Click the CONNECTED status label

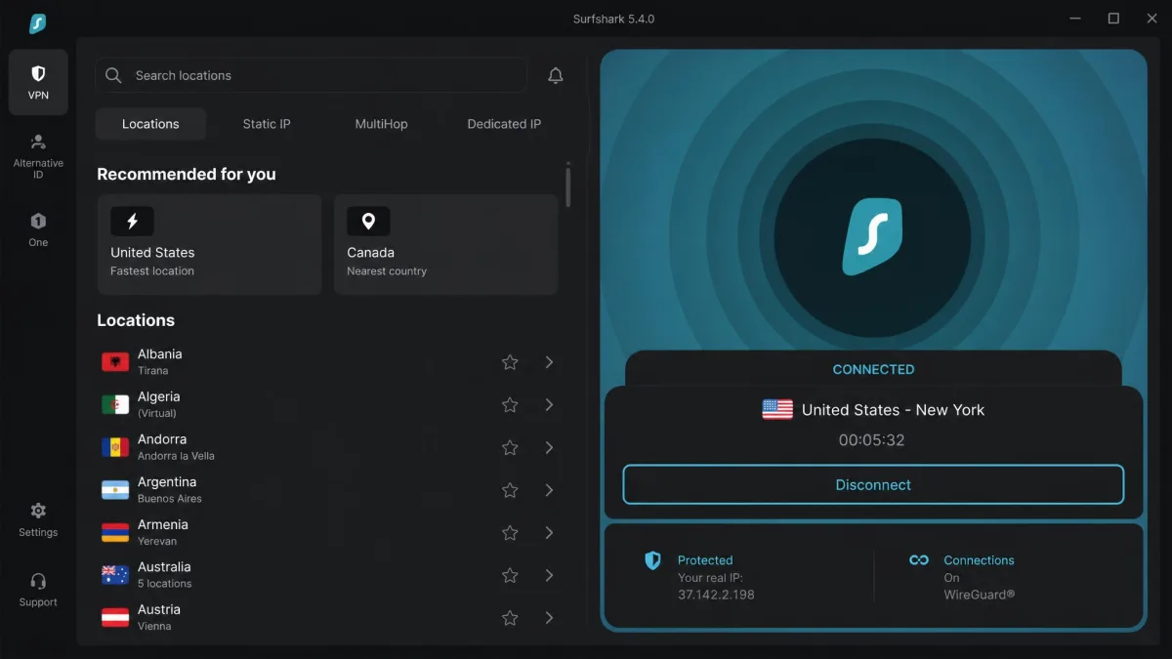[x=873, y=369]
